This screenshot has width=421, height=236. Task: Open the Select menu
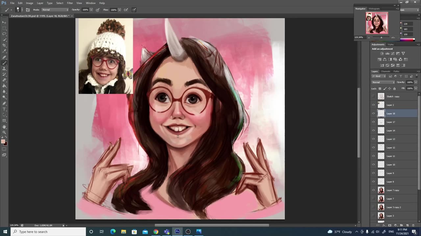tap(60, 3)
